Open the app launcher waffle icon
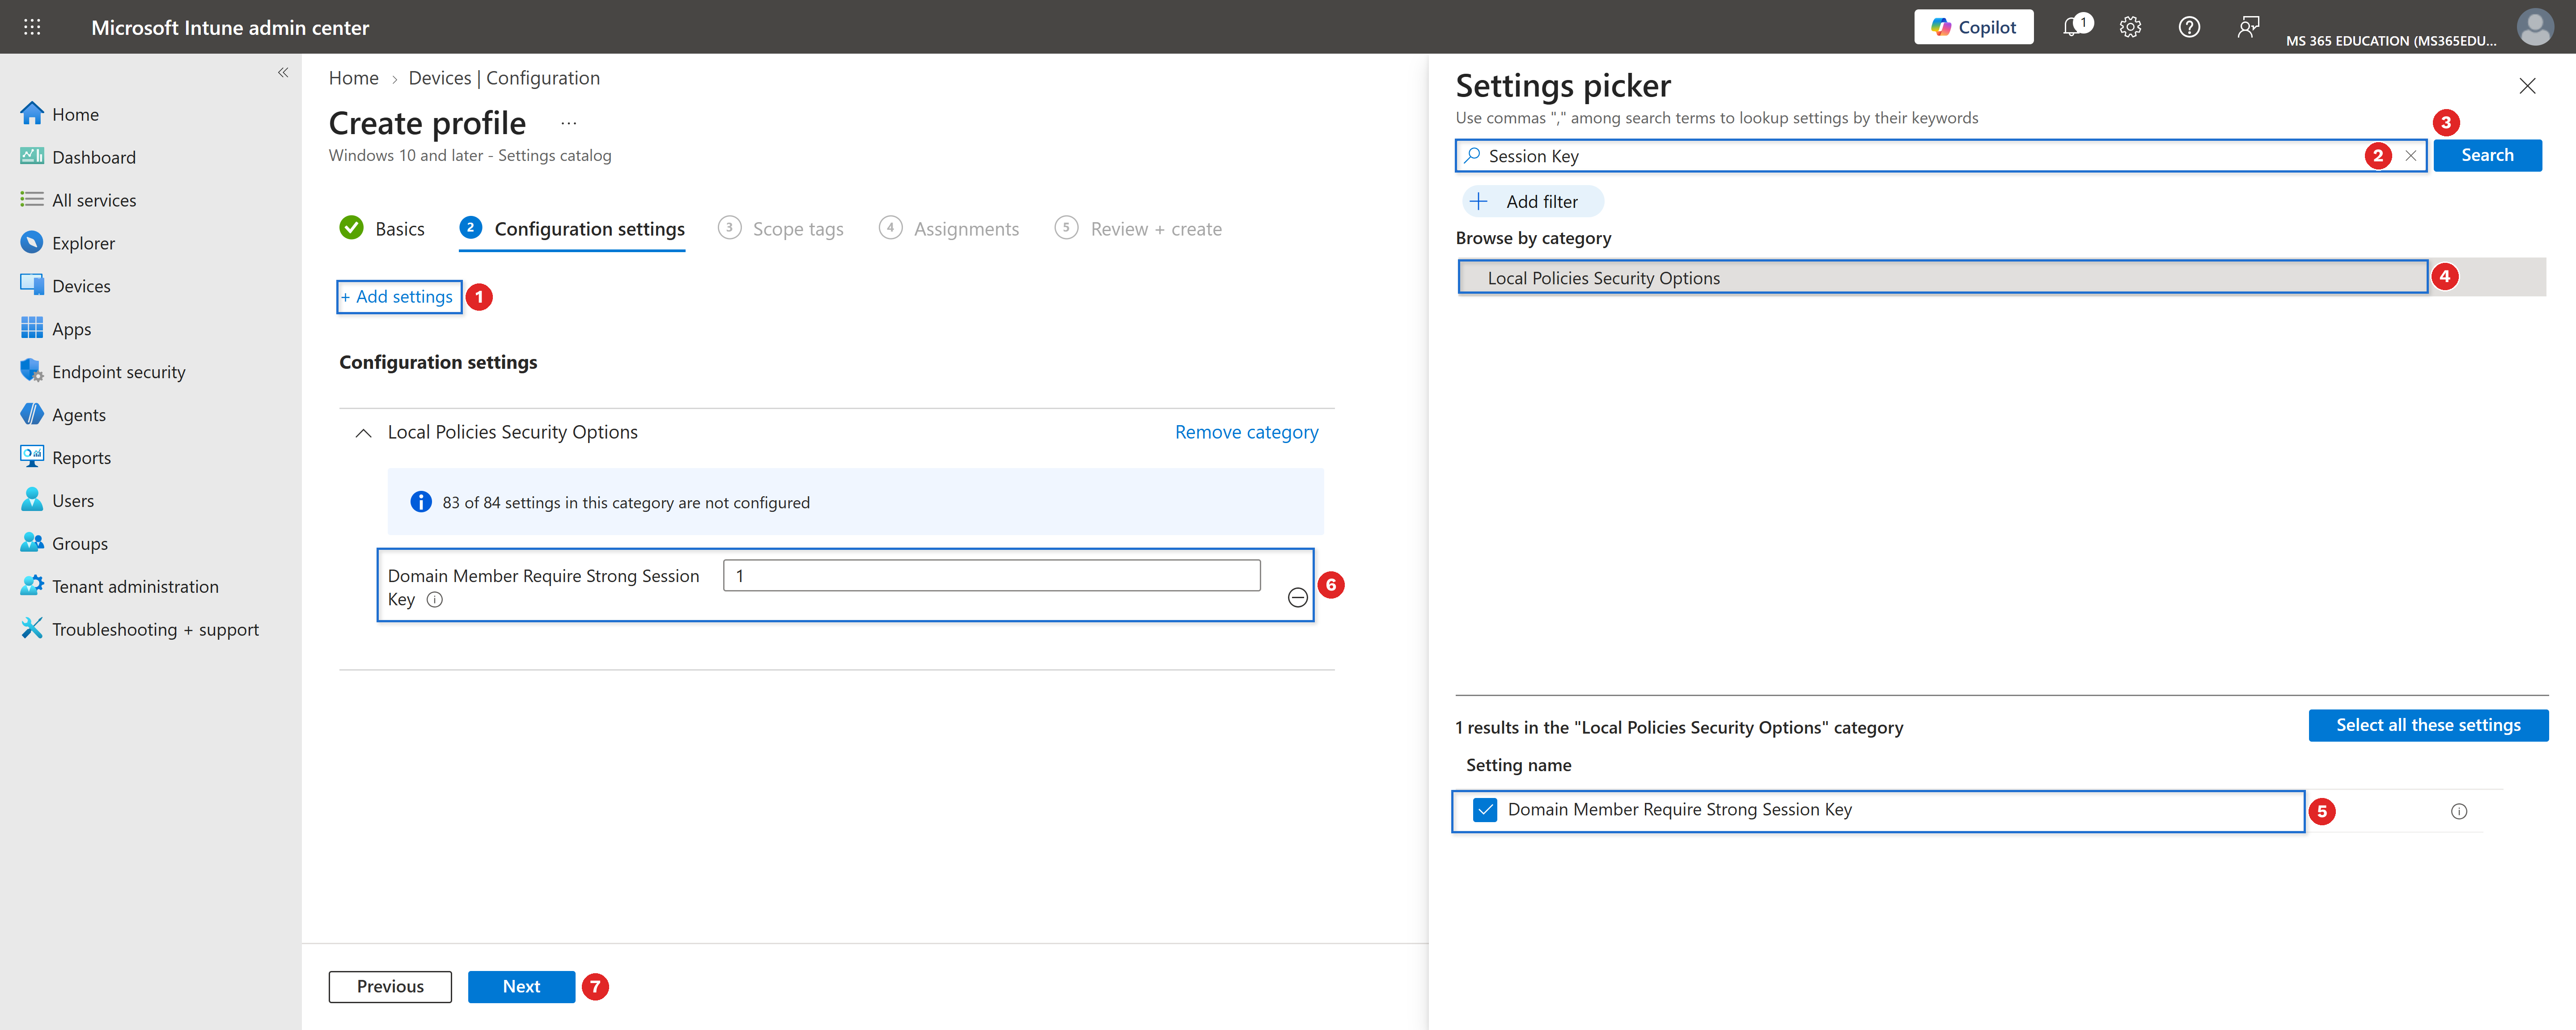Screen dimensions: 2576x1030 coord(32,27)
